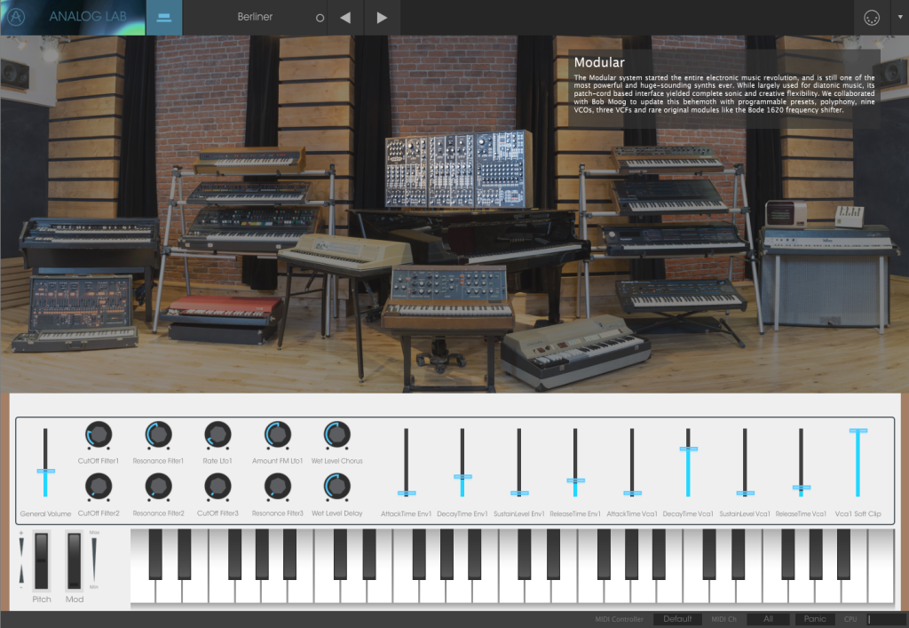Click the ANALOG LAB title
Image resolution: width=909 pixels, height=628 pixels.
click(88, 16)
